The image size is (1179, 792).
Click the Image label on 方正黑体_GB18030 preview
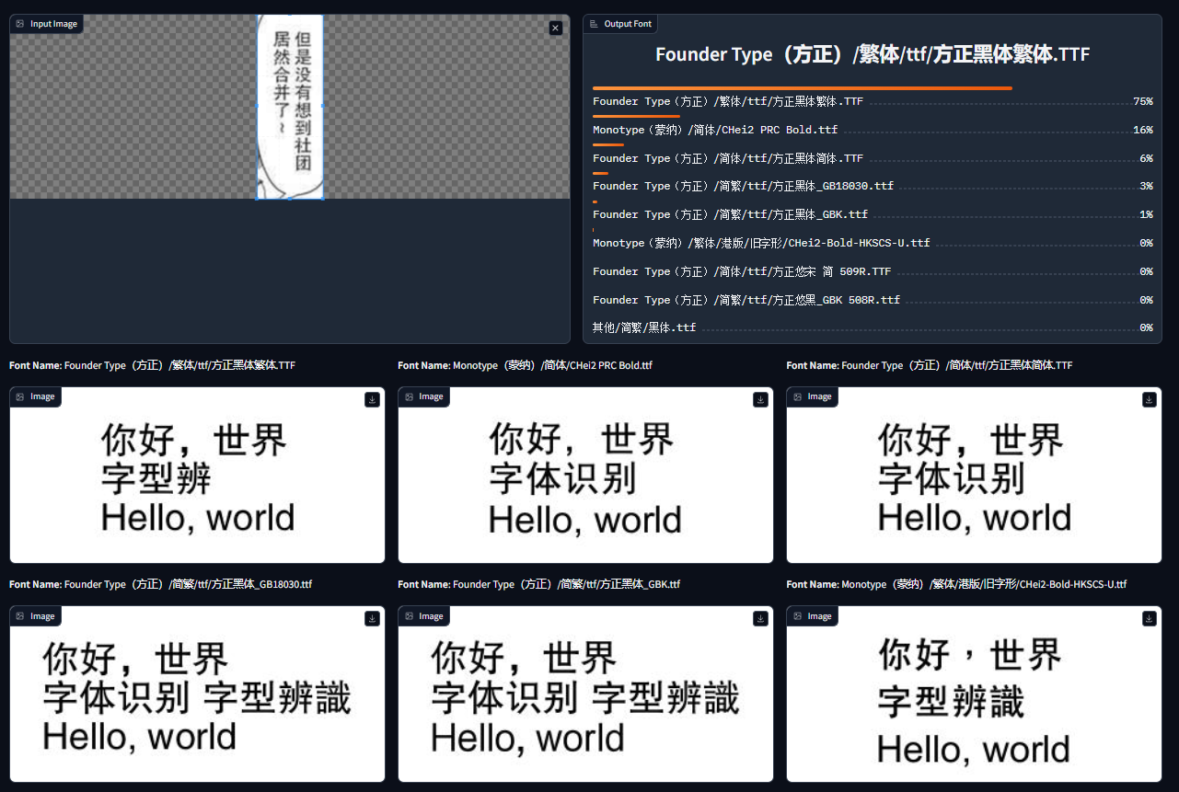(x=35, y=616)
